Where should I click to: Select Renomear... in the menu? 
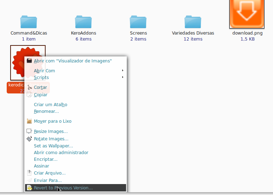[76, 111]
